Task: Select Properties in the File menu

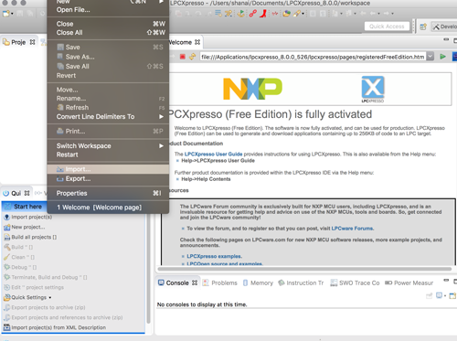Action: coord(108,193)
